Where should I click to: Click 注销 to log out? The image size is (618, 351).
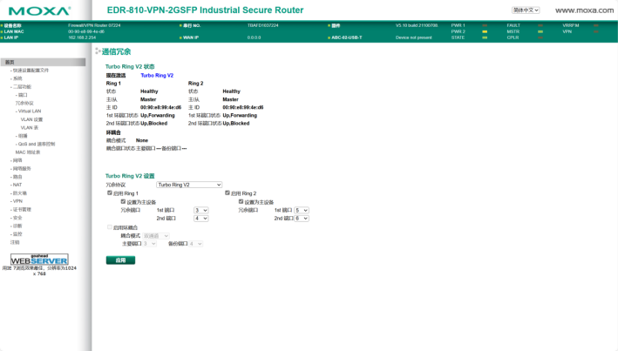pyautogui.click(x=15, y=242)
